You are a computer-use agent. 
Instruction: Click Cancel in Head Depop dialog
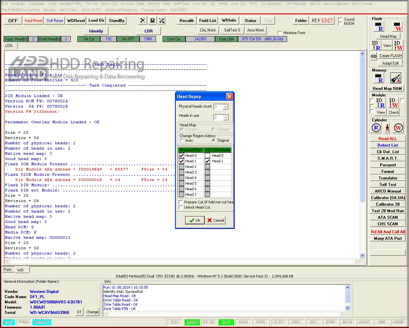[x=216, y=220]
